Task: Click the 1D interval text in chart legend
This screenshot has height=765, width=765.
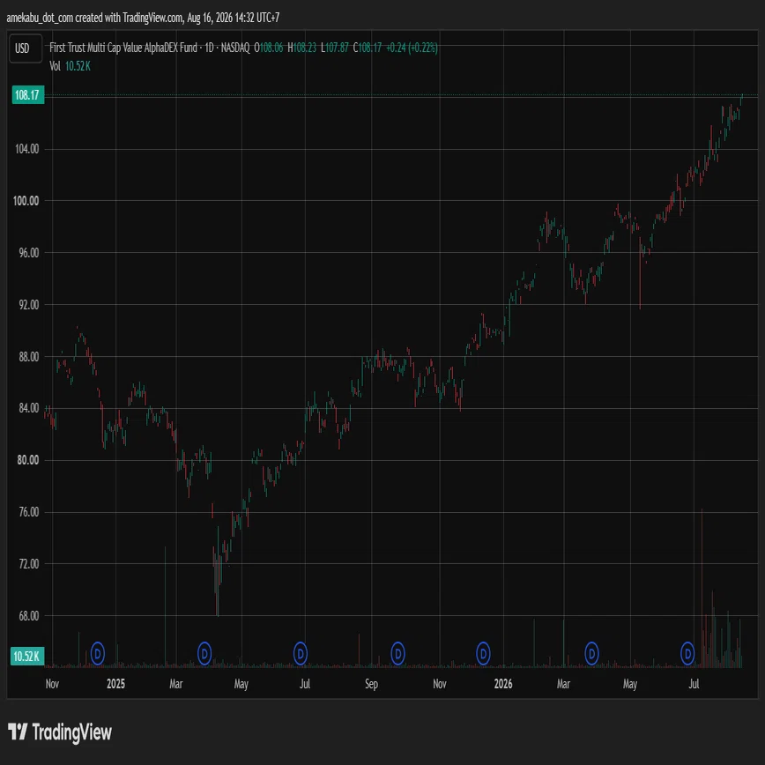Action: point(209,48)
